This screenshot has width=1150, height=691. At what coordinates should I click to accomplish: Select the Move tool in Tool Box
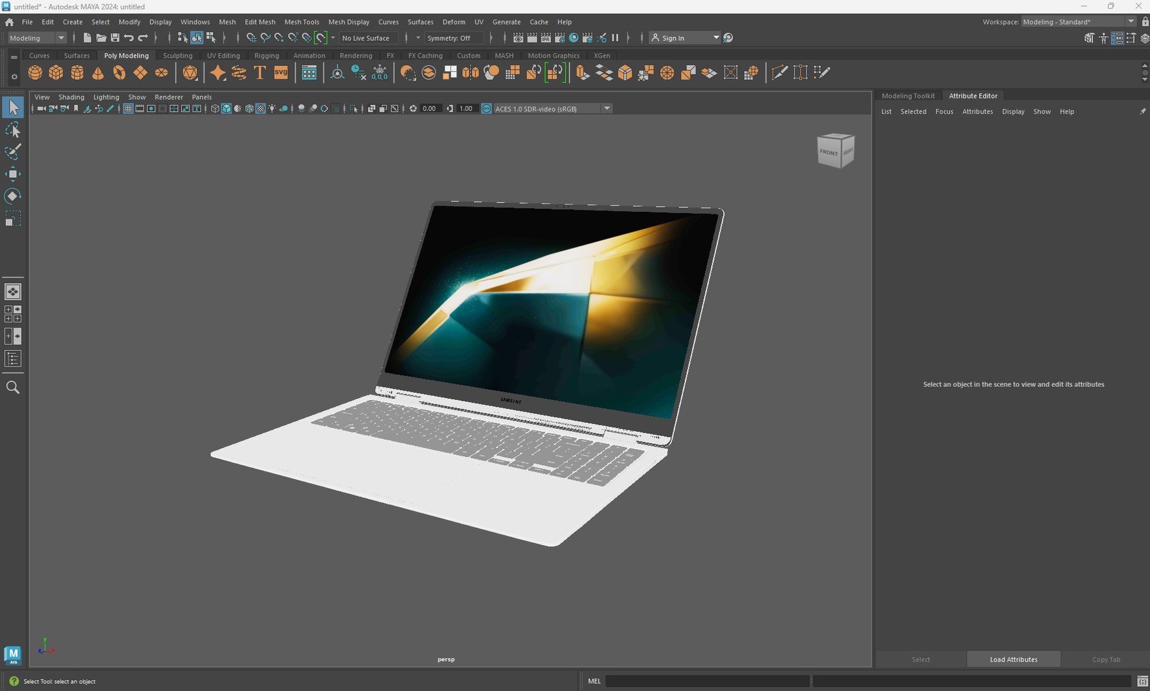point(13,174)
